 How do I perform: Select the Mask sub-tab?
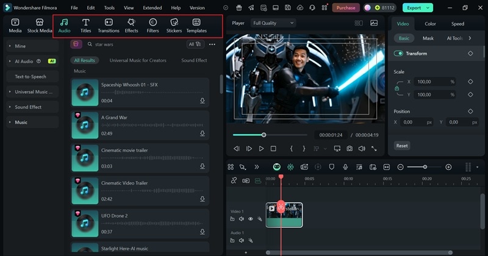(428, 38)
